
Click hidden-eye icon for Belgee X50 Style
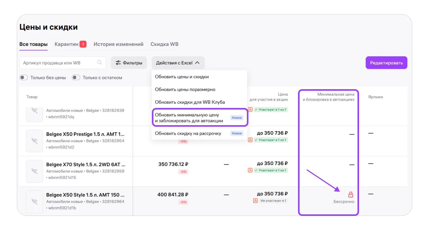(34, 202)
